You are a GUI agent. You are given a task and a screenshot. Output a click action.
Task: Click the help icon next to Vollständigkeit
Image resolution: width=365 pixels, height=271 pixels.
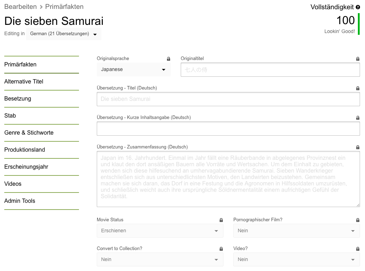pos(358,7)
